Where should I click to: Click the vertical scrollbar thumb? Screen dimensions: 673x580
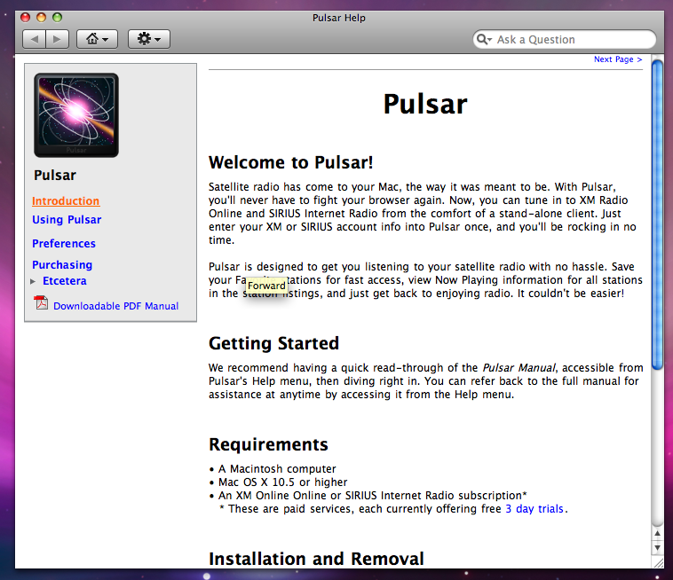pos(657,215)
